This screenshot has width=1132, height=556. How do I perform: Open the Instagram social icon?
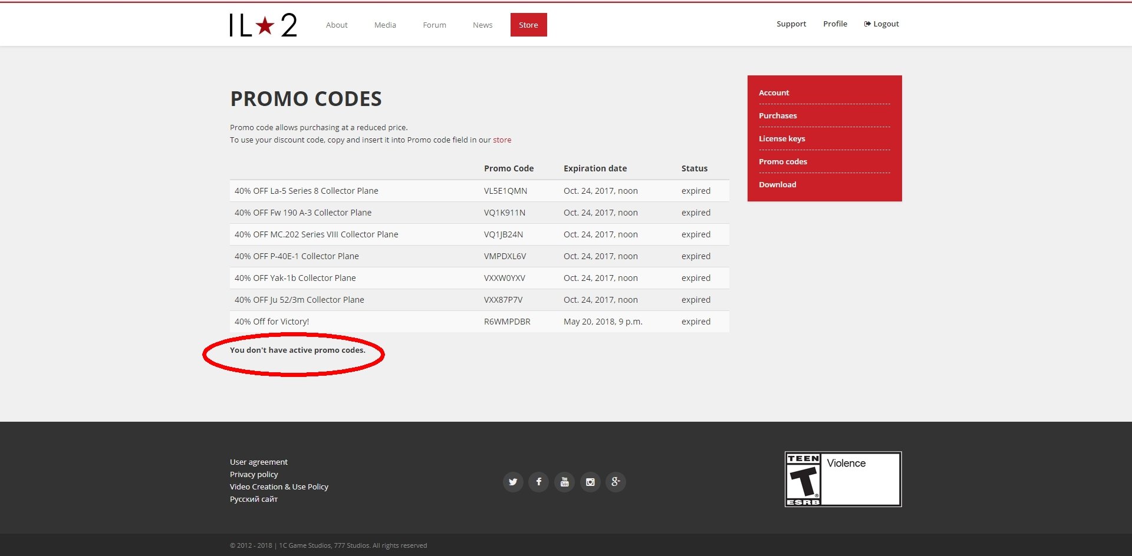click(x=590, y=482)
